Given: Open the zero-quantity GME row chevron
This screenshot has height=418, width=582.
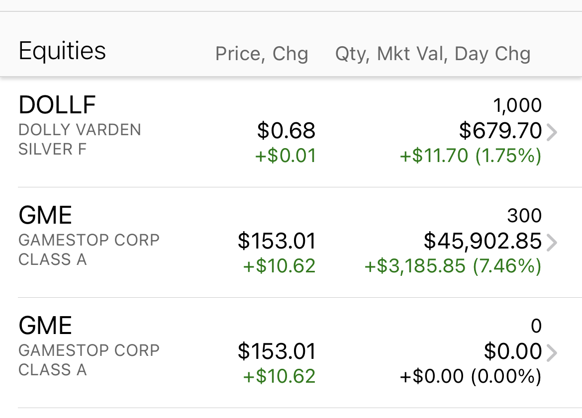Looking at the screenshot, I should [x=552, y=353].
